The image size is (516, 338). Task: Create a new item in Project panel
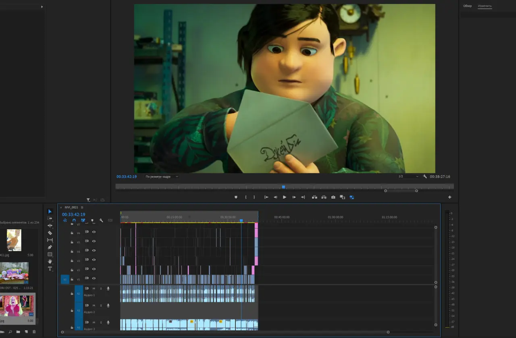coord(26,332)
